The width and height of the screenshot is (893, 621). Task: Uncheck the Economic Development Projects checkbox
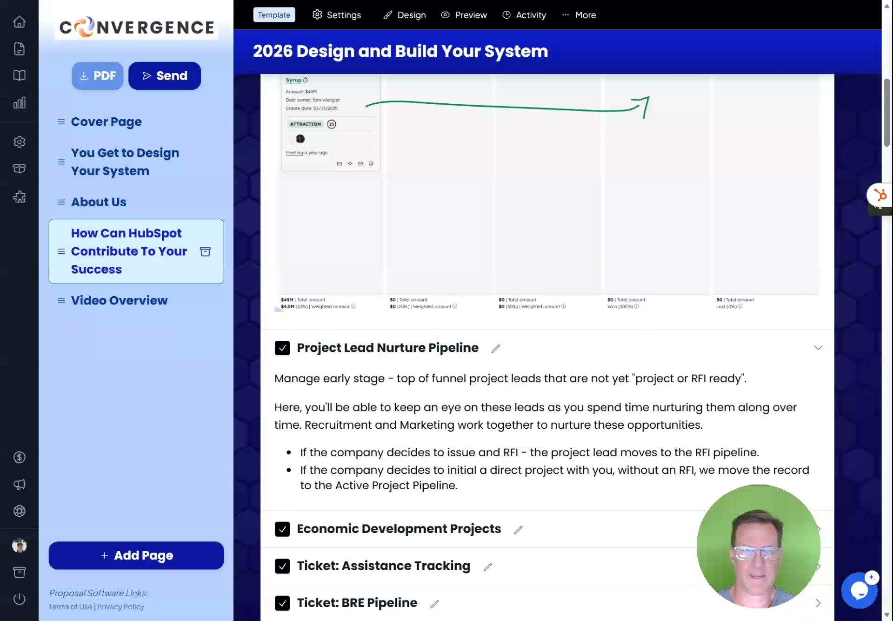282,529
